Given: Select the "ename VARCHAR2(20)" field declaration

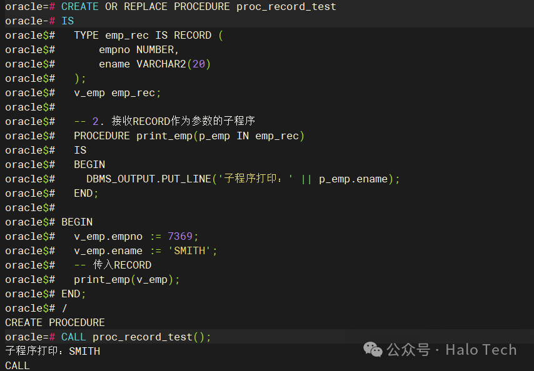Looking at the screenshot, I should pos(155,64).
